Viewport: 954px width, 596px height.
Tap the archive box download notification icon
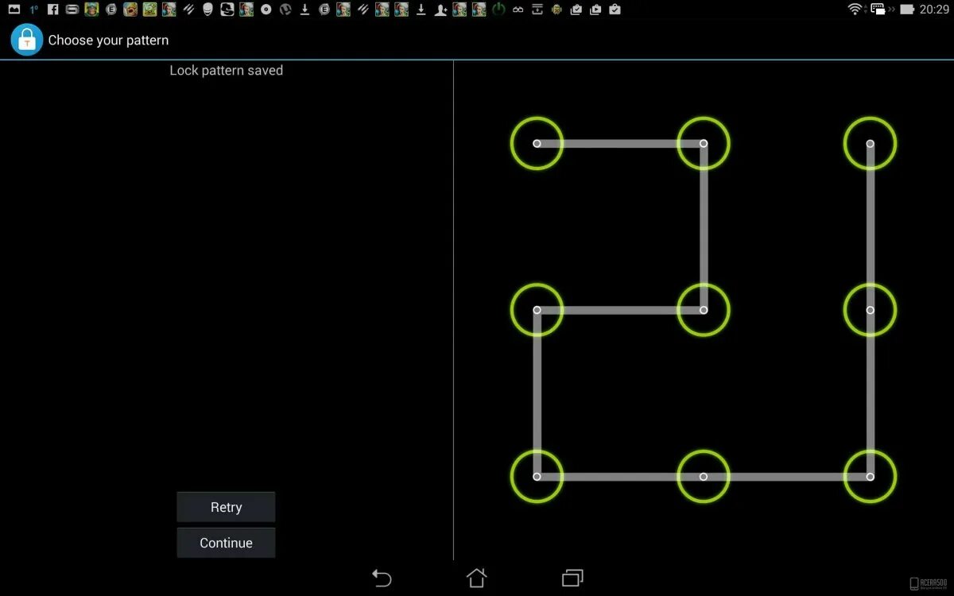[x=537, y=10]
